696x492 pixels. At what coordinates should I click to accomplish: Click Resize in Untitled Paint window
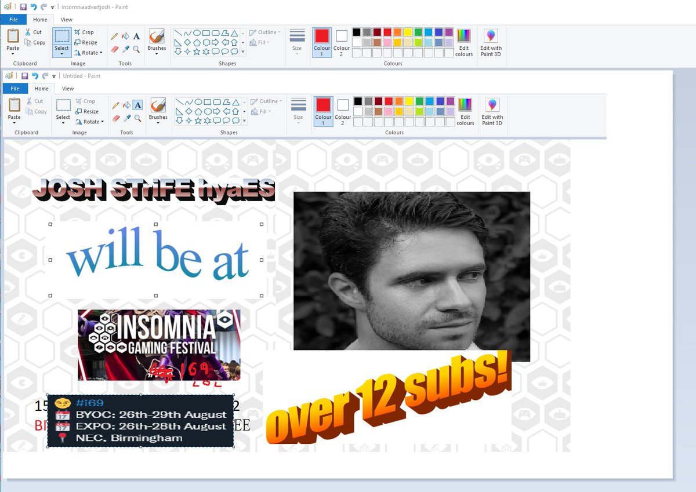[86, 111]
